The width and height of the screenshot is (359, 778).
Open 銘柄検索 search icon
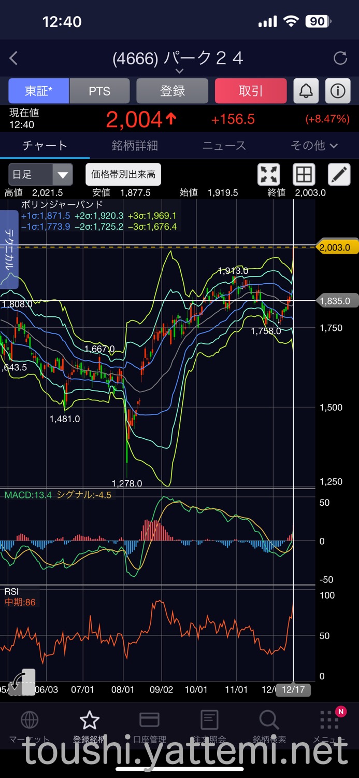(269, 720)
